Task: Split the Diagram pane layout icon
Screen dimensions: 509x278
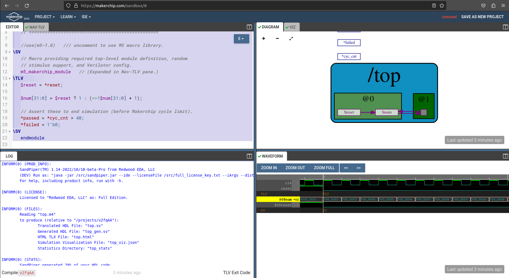Action: pos(505,27)
